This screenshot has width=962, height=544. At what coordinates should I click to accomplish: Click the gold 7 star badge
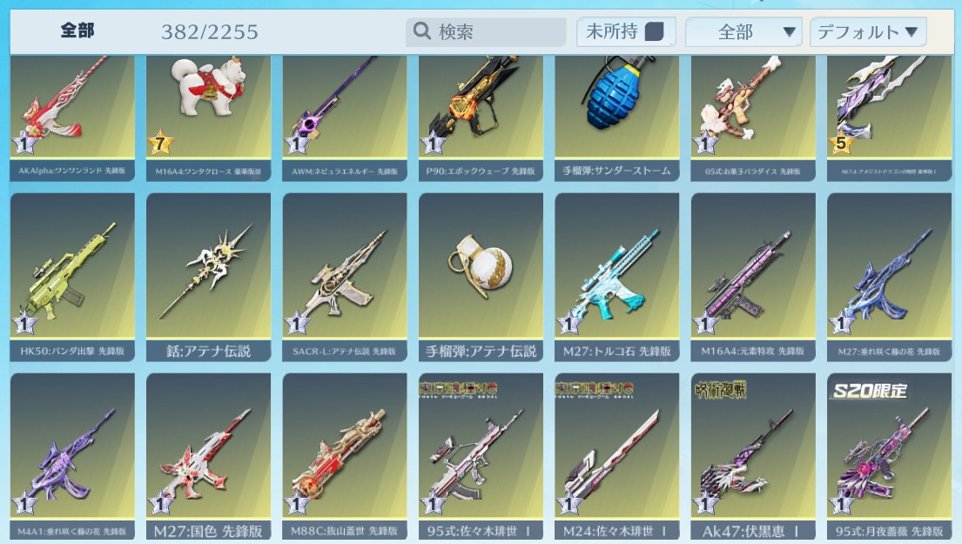click(160, 143)
